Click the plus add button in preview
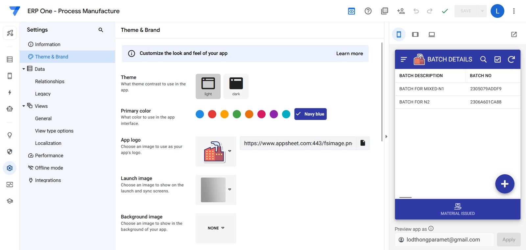The height and width of the screenshot is (250, 526). (505, 184)
